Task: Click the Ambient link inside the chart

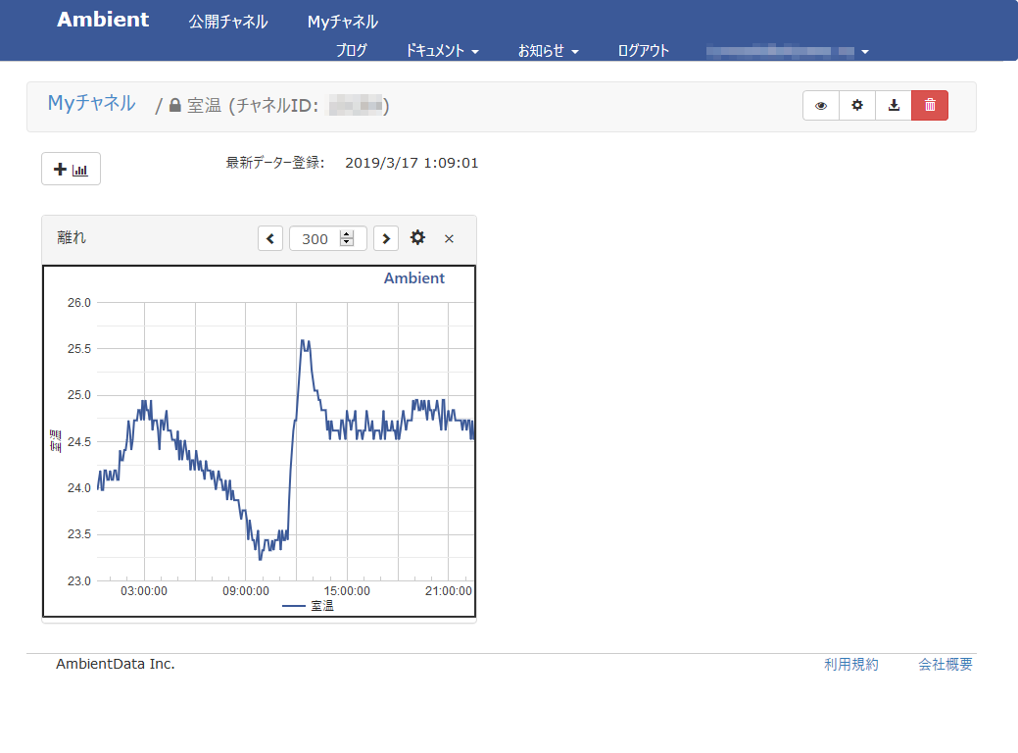Action: 414,278
